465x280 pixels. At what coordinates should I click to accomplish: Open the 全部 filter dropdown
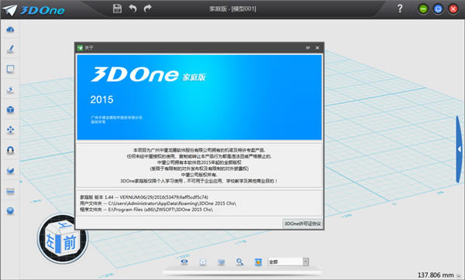coord(288,262)
